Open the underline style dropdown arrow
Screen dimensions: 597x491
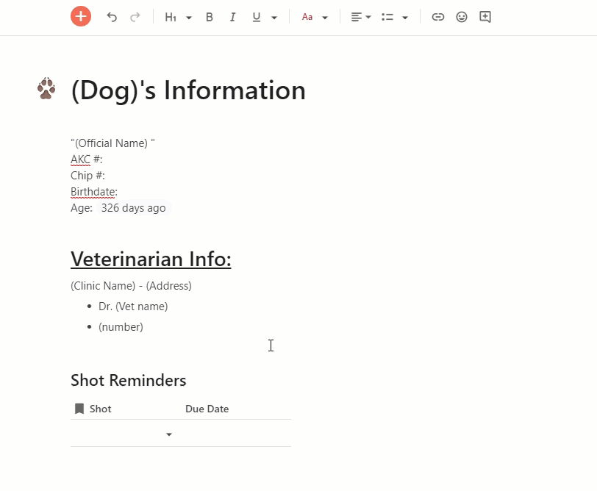[x=274, y=16]
